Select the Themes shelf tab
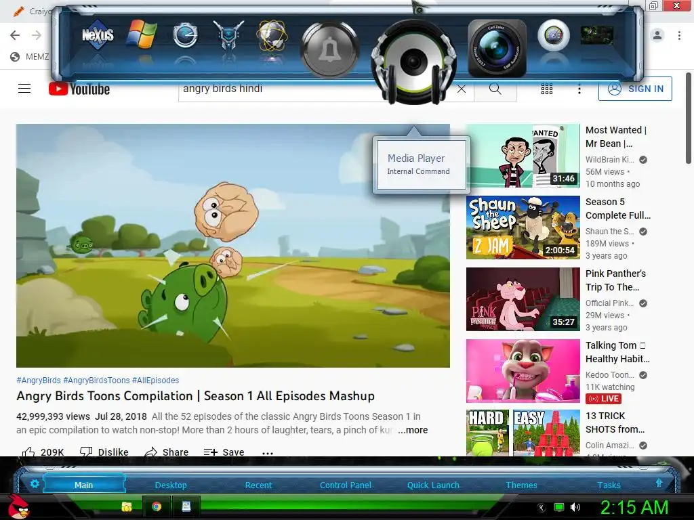 (521, 485)
